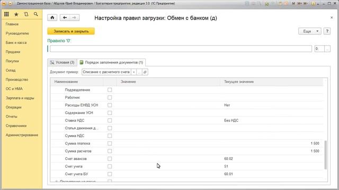Go to ОС и НМА section
Screen dimensions: 339x190
(x=14, y=89)
